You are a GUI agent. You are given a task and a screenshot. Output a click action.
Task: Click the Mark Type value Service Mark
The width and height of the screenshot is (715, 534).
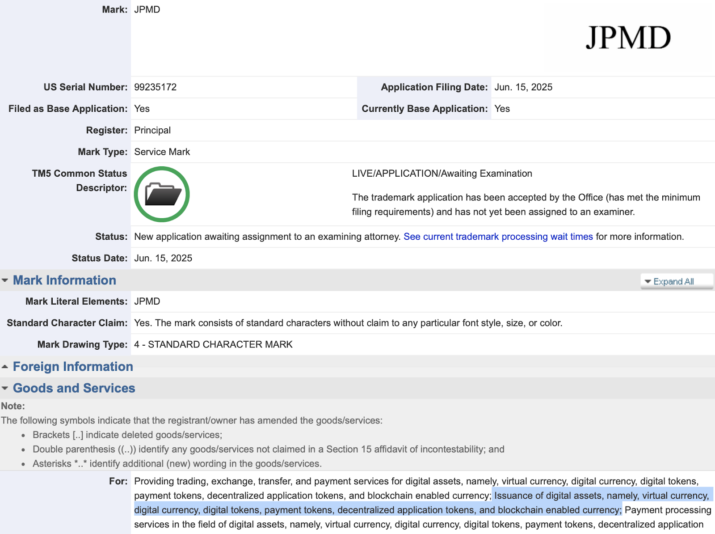pos(162,152)
